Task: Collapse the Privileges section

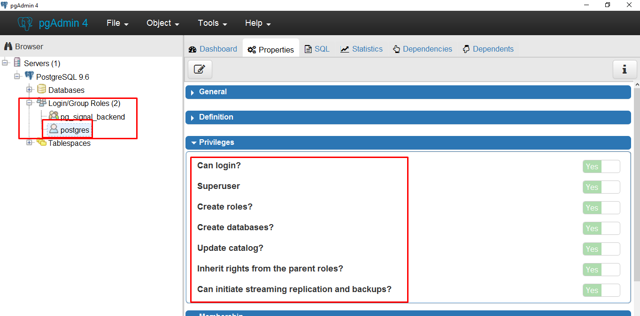Action: pyautogui.click(x=408, y=143)
